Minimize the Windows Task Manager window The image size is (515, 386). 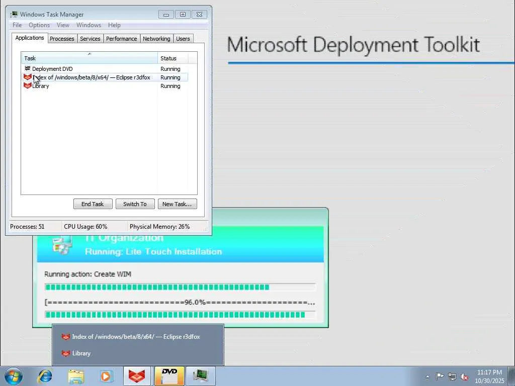pos(166,15)
